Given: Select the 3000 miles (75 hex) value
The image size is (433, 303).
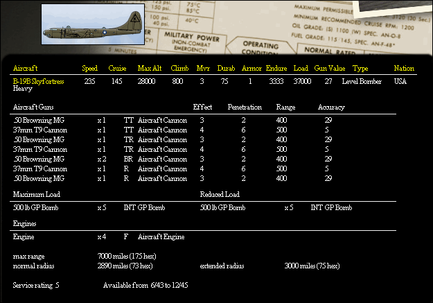Looking at the screenshot, I should (312, 266).
